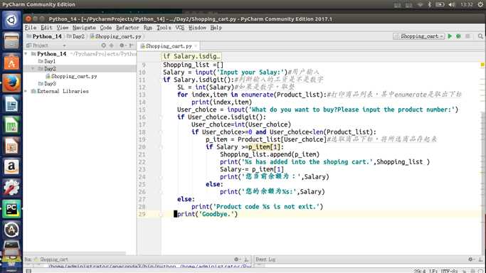
Task: Select the Shopping_cart.py editor tab
Action: pos(169,45)
